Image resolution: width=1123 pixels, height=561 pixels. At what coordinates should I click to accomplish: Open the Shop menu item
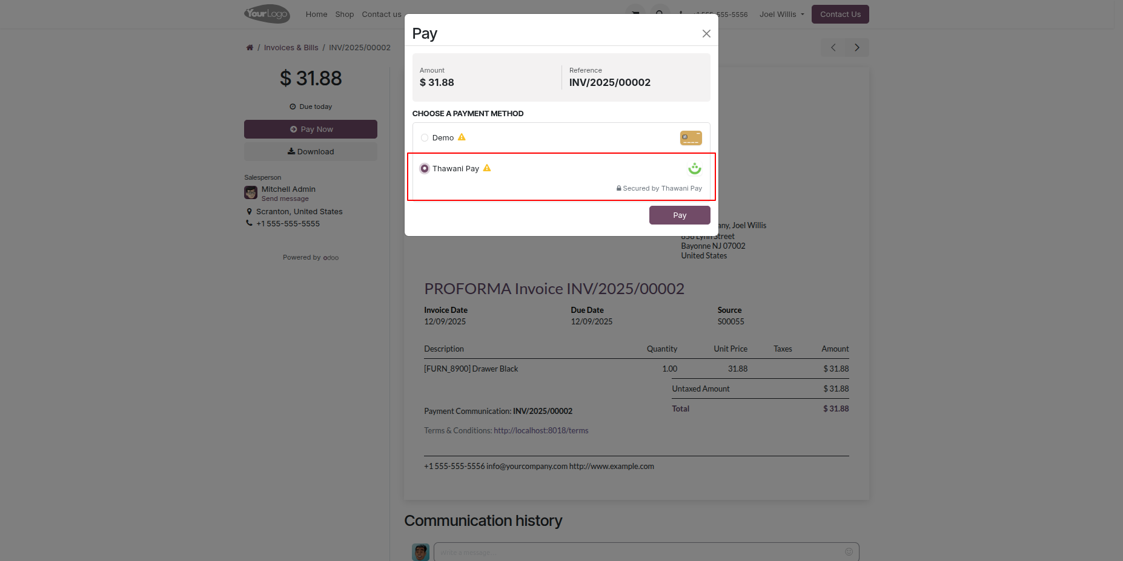[x=344, y=15]
